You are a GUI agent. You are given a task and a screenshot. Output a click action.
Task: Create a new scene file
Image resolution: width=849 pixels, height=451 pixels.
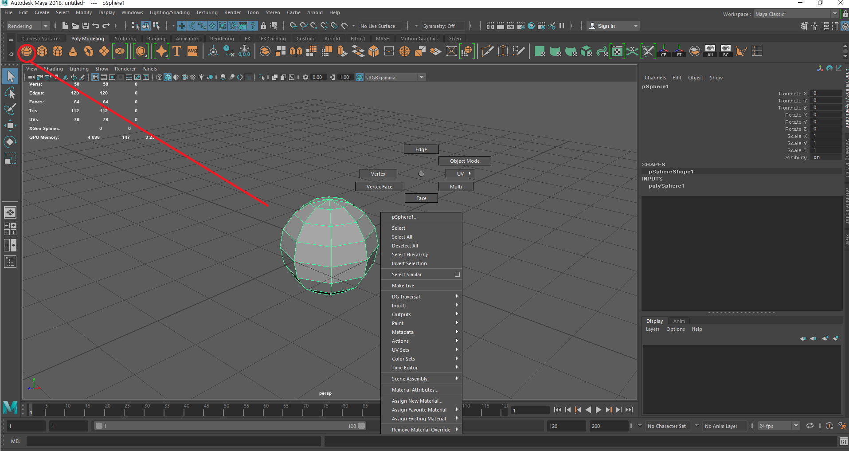point(65,26)
